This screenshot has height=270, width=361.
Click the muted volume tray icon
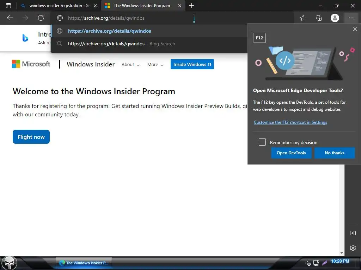click(x=308, y=263)
